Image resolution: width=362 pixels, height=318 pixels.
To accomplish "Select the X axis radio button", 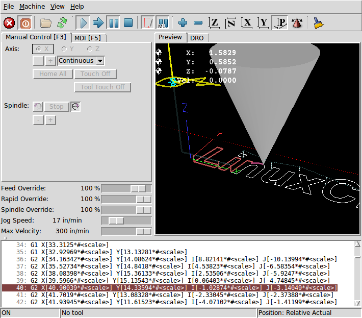I will [x=43, y=49].
